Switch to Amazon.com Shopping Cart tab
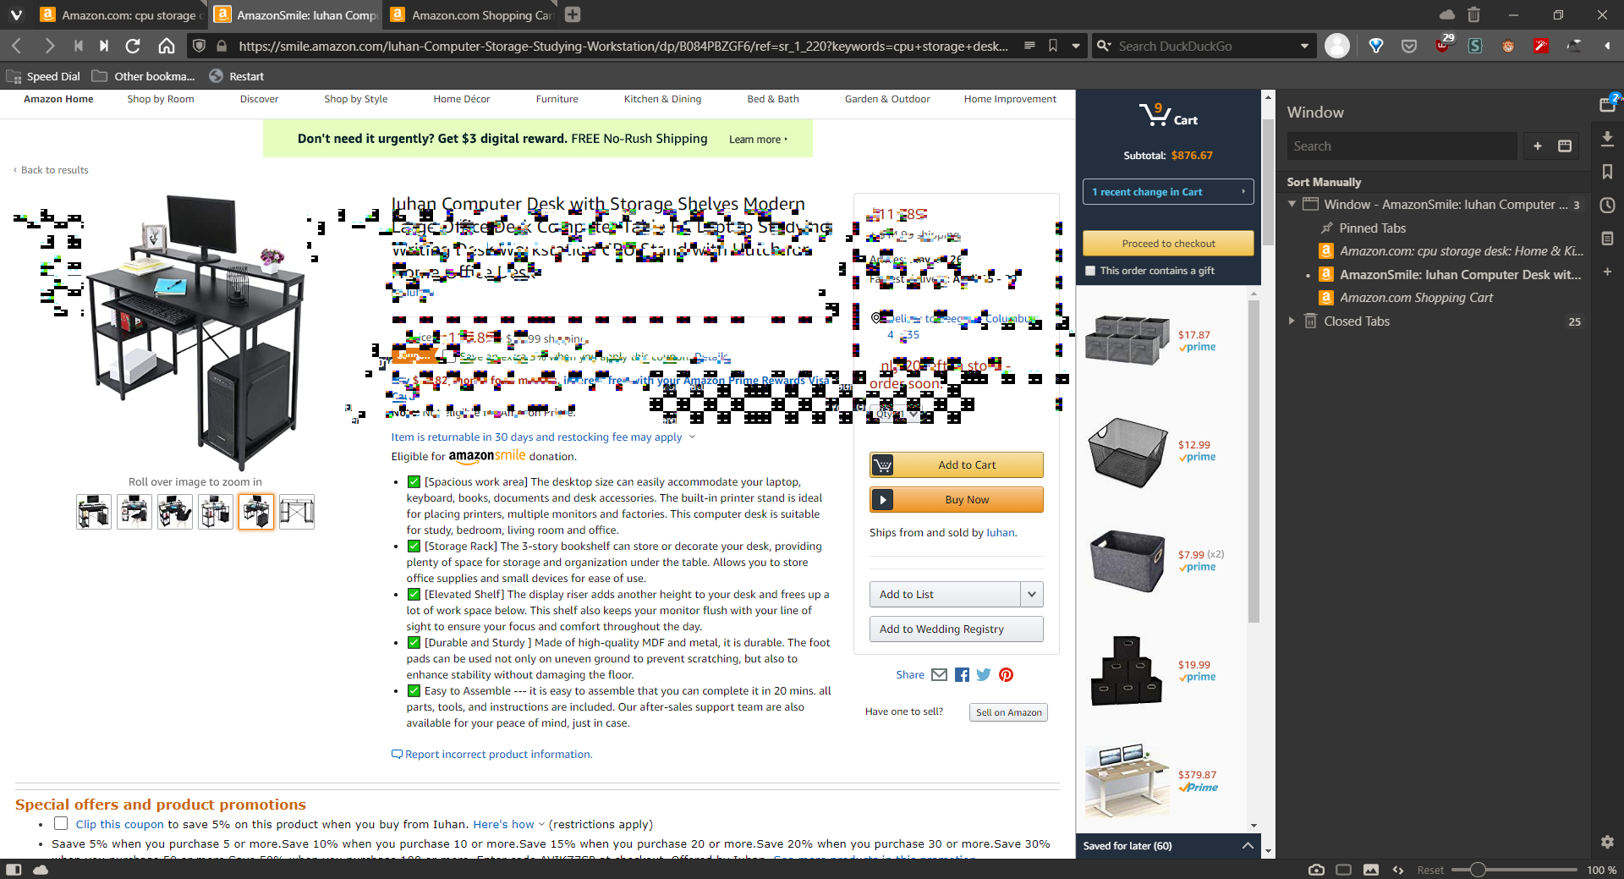This screenshot has width=1624, height=879. [x=470, y=14]
